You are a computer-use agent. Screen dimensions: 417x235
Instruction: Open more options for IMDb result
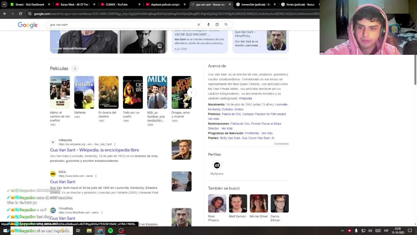[x=96, y=176]
